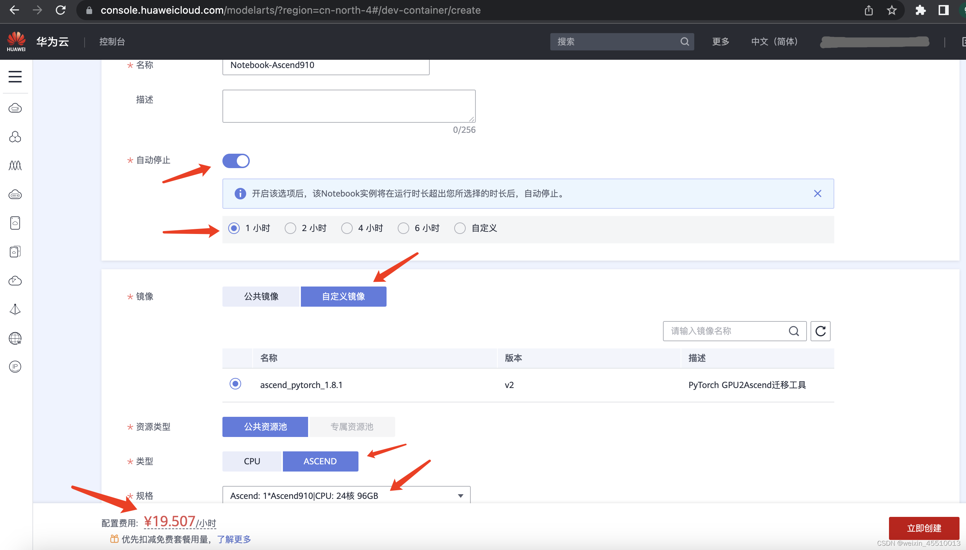Click the browser extensions puzzle icon
The height and width of the screenshot is (550, 966).
click(x=920, y=10)
